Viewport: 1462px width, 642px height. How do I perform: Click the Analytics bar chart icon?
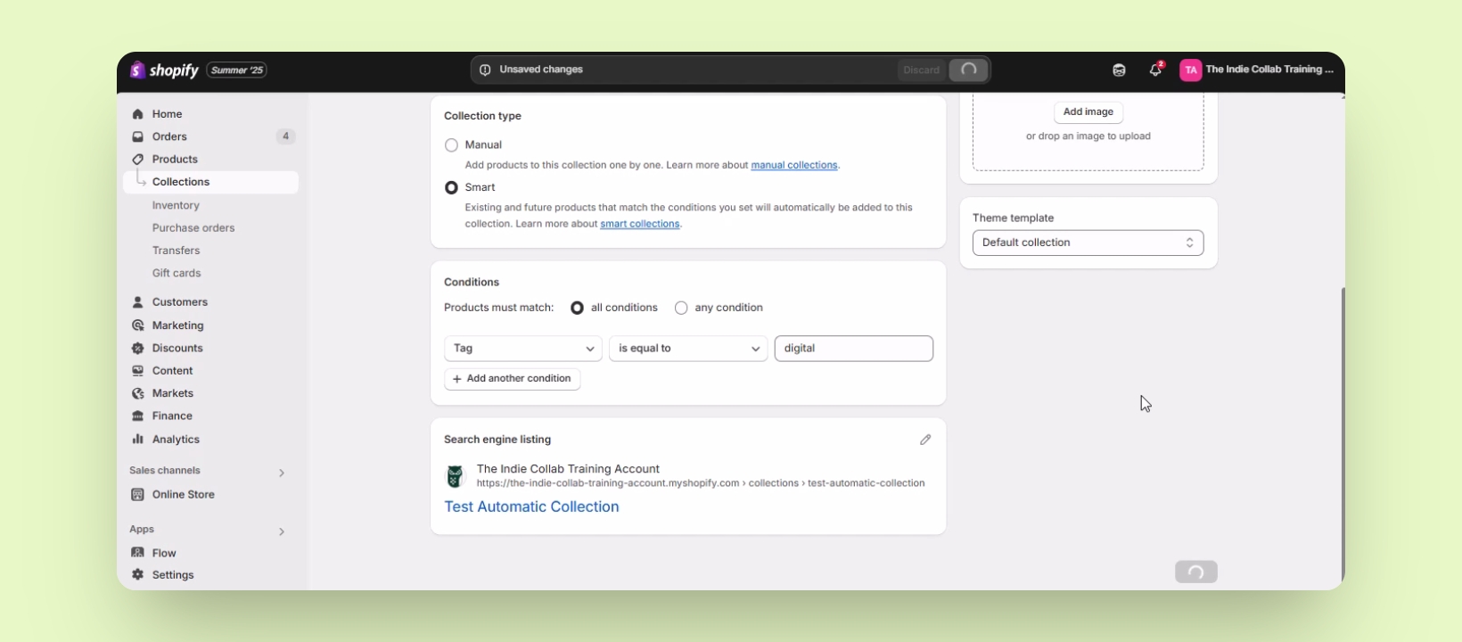pyautogui.click(x=137, y=439)
